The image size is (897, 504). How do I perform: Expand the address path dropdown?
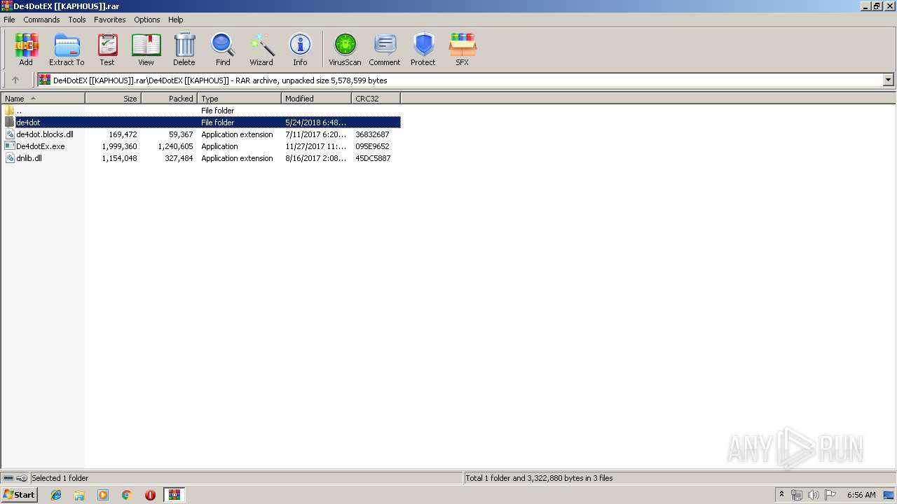coord(889,80)
